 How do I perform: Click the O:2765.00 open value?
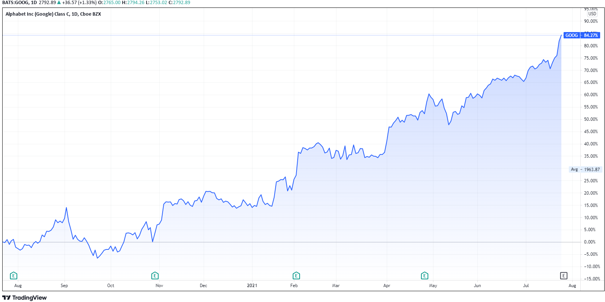(x=109, y=3)
